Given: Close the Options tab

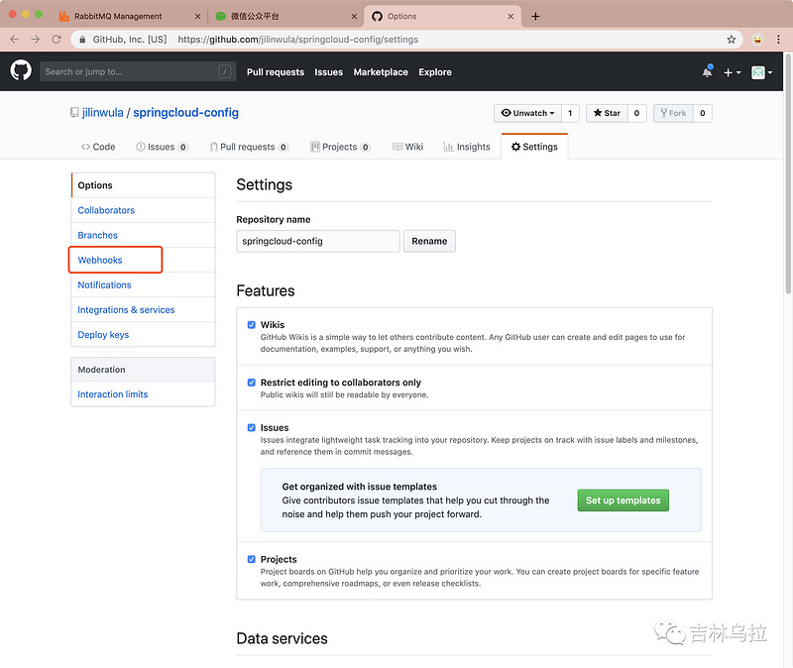Looking at the screenshot, I should pyautogui.click(x=510, y=16).
